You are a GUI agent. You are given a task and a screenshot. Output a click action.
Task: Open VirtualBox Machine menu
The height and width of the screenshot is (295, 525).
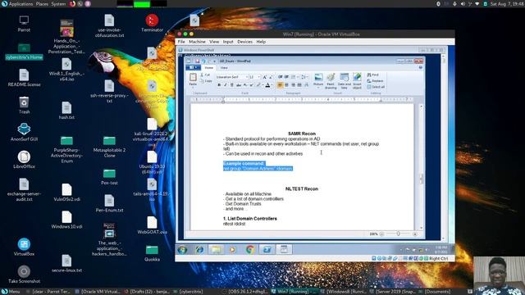point(197,42)
